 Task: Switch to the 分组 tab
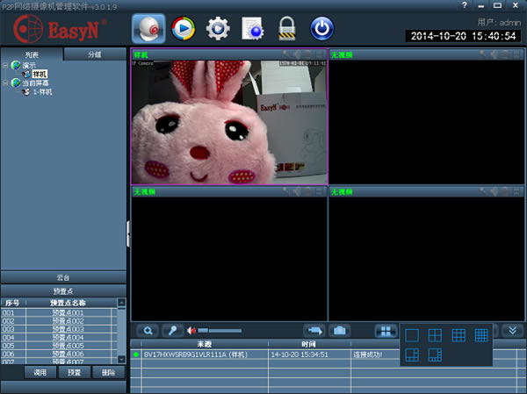(x=95, y=54)
